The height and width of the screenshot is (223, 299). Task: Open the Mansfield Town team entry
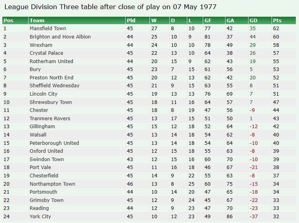click(x=48, y=29)
